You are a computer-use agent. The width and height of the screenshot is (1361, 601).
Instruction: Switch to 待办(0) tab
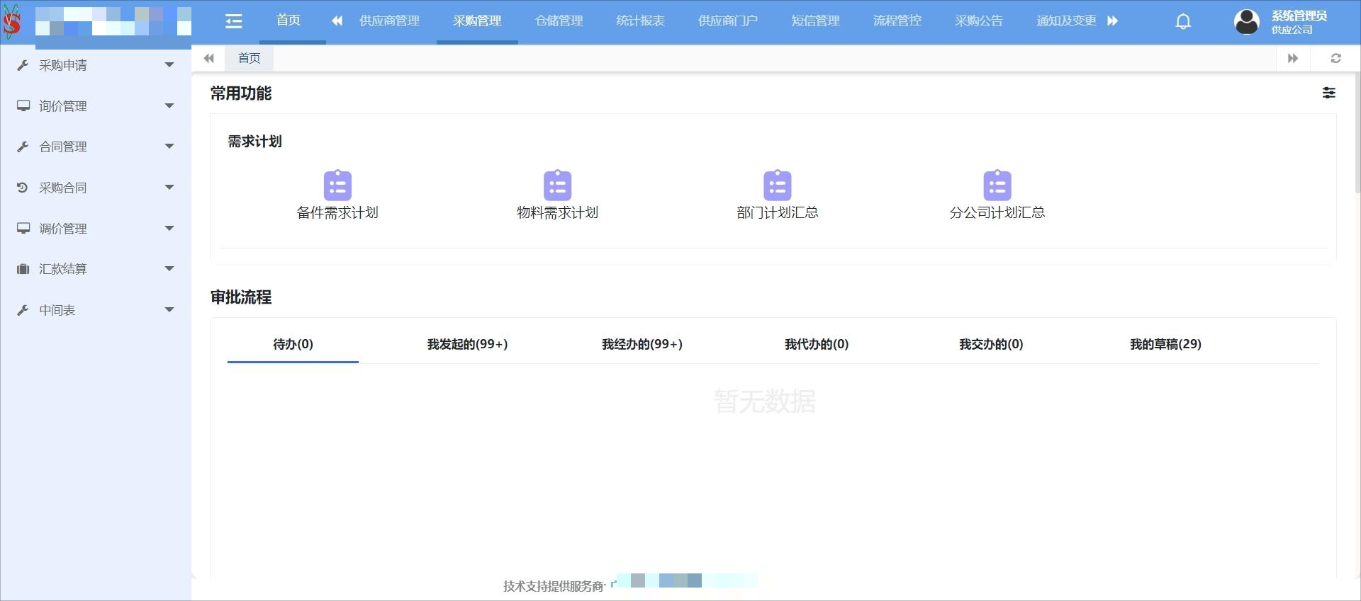293,344
